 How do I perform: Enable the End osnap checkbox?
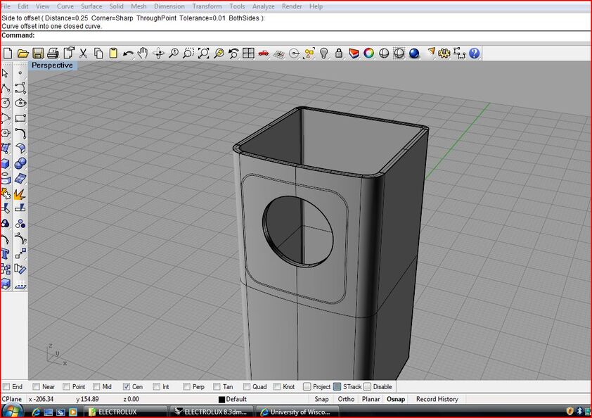pyautogui.click(x=6, y=386)
